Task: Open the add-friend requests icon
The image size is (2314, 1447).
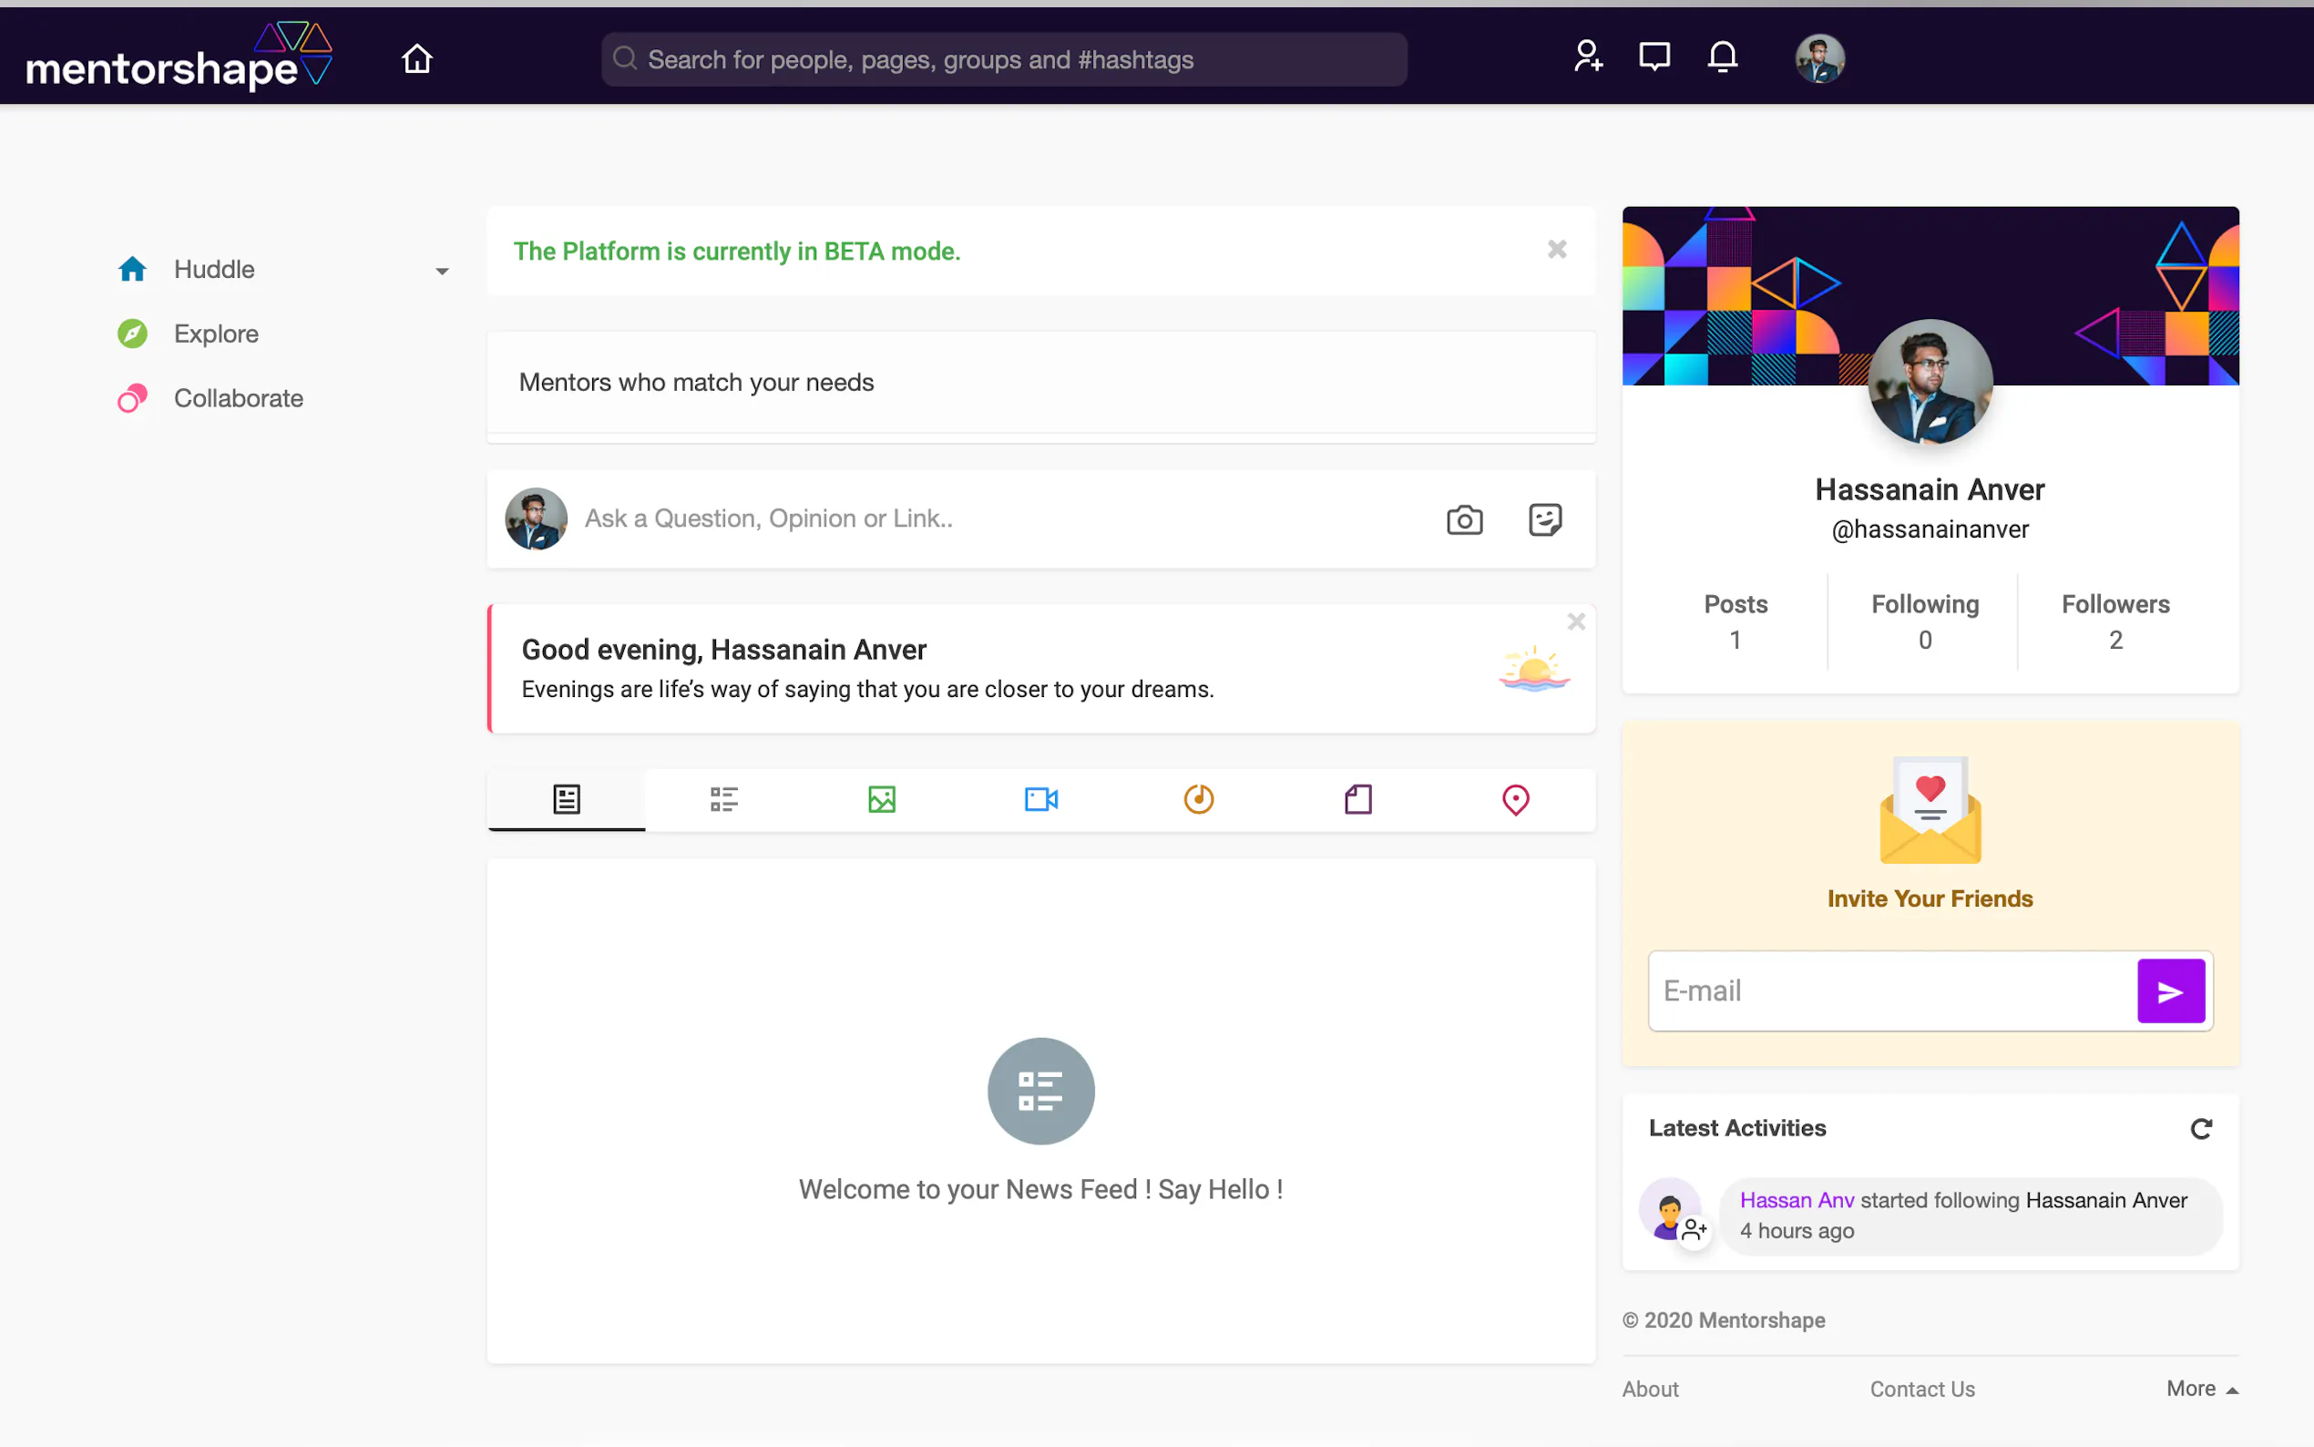Action: (x=1588, y=56)
